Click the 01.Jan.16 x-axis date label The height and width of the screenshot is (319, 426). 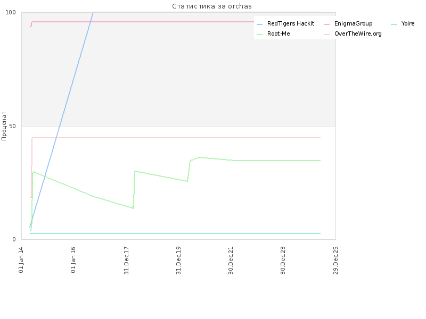pos(73,259)
